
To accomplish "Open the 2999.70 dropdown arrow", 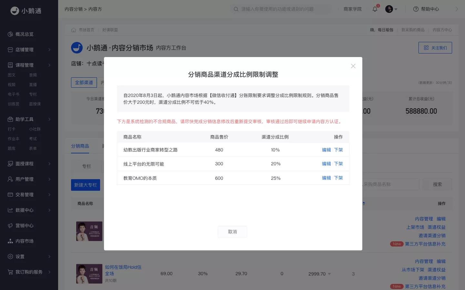I will pos(329,274).
